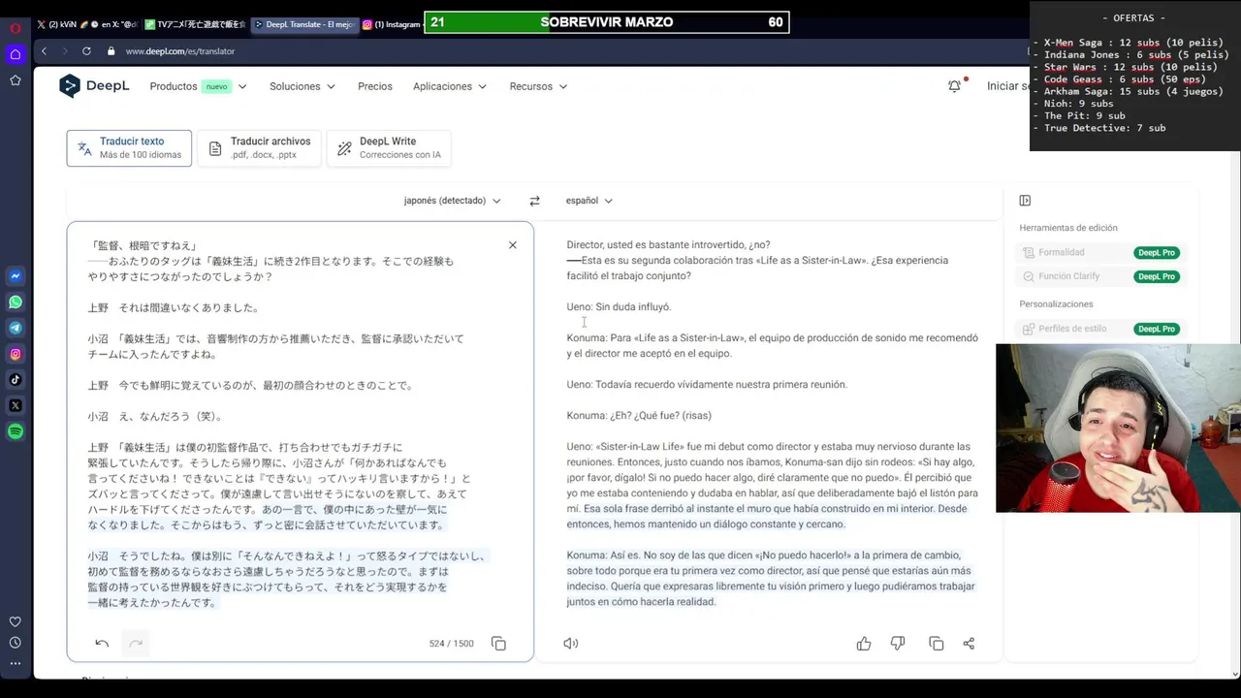Expand the Soluciones menu

coord(302,86)
